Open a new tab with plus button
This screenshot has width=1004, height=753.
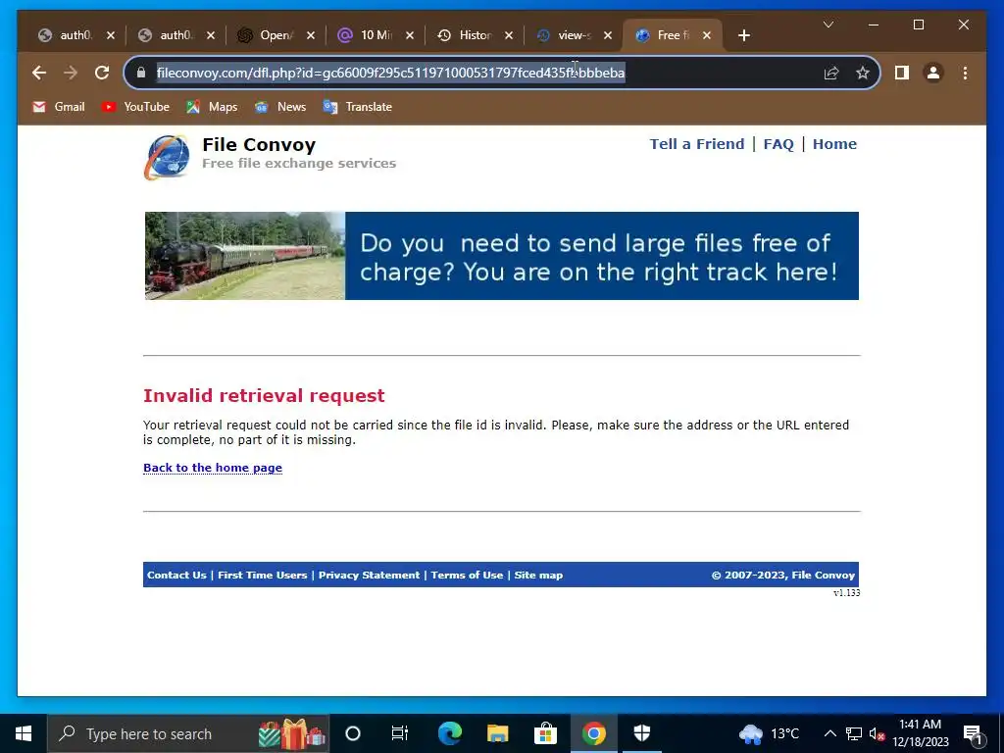743,35
